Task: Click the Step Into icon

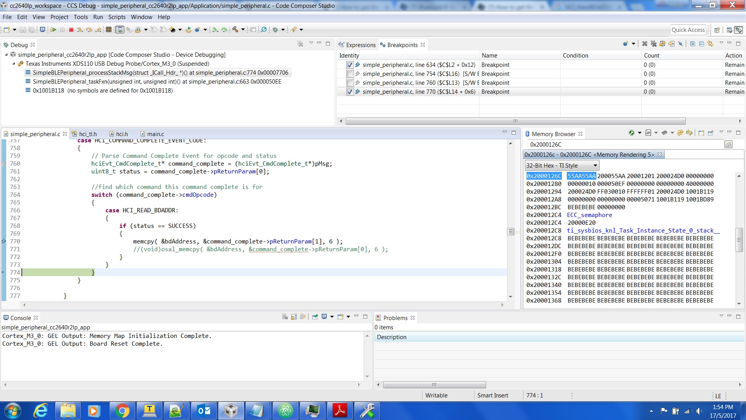Action: click(80, 30)
